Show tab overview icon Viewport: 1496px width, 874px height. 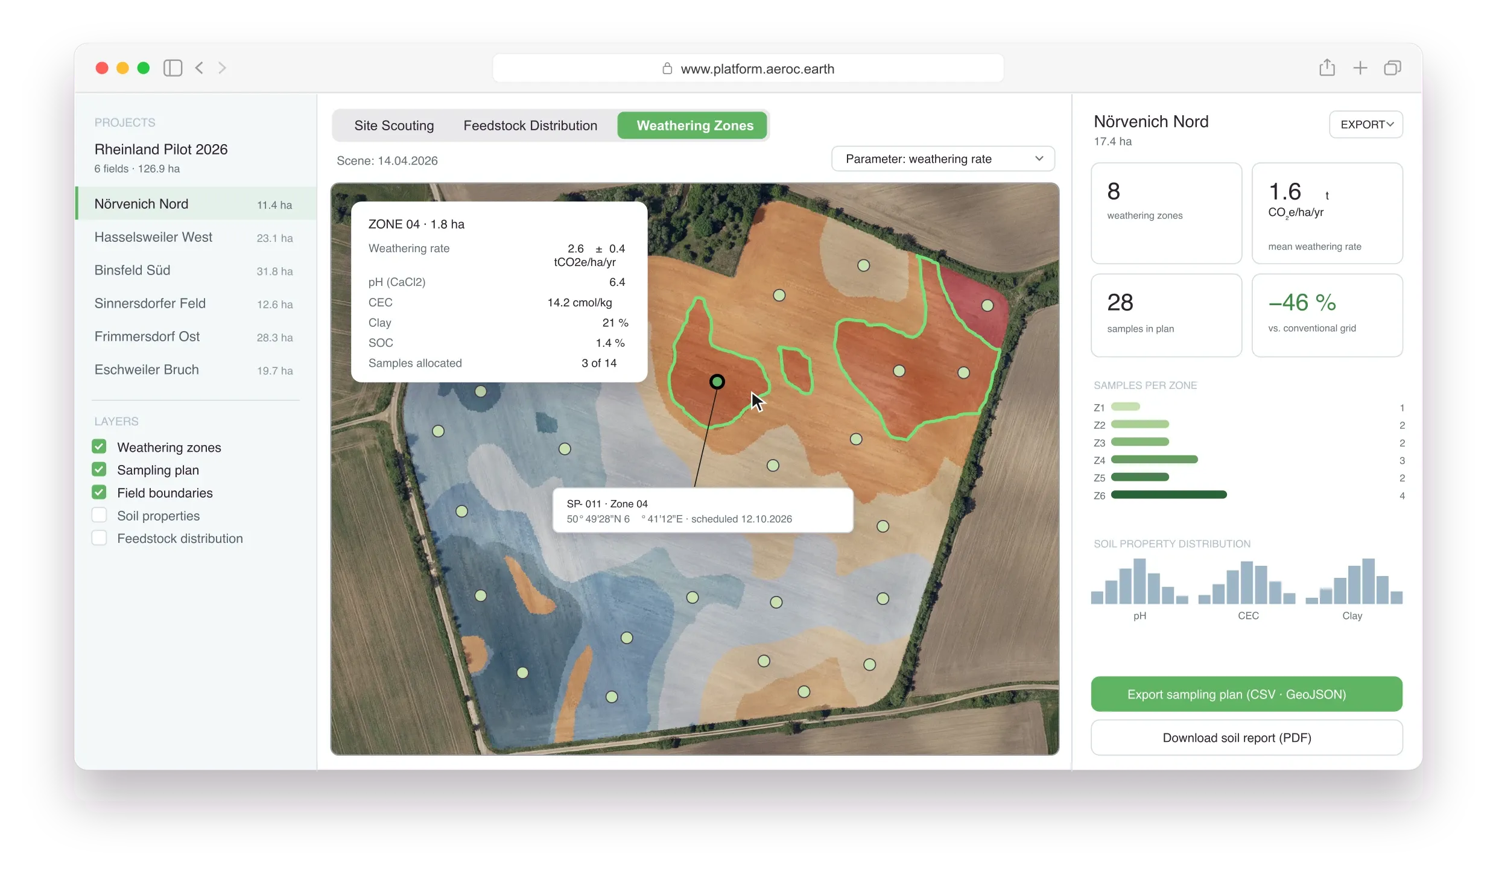1392,68
